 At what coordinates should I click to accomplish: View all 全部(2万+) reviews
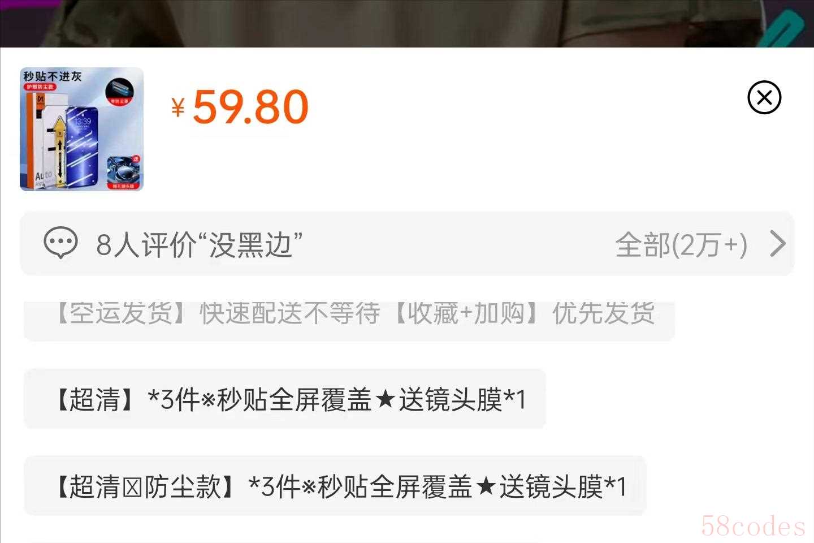[681, 245]
